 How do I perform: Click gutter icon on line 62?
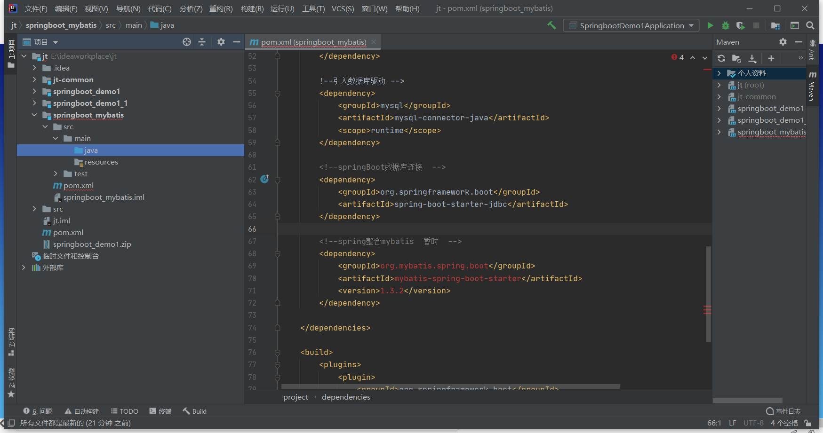264,179
